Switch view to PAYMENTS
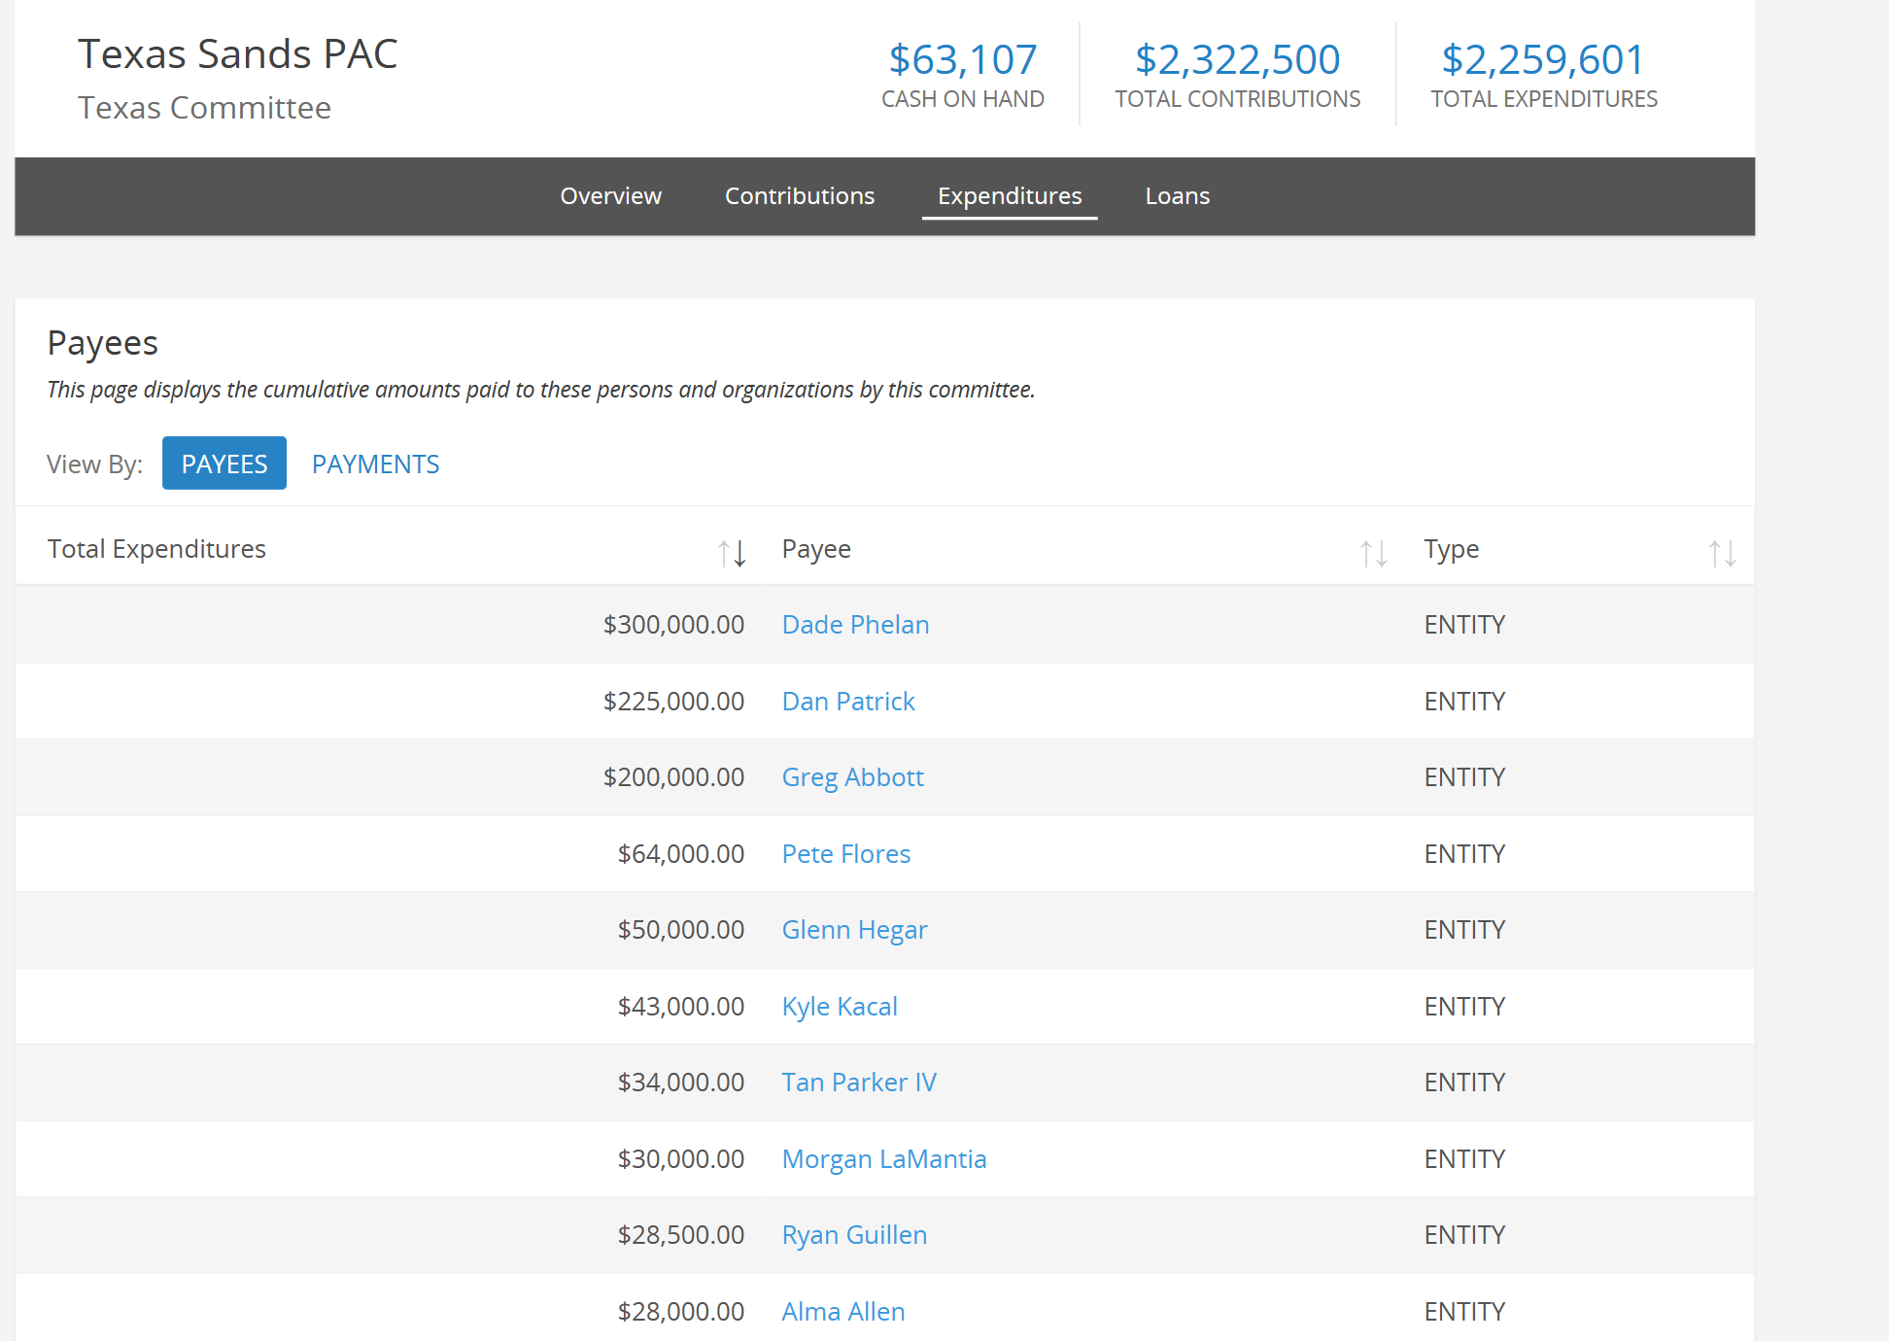 tap(375, 464)
